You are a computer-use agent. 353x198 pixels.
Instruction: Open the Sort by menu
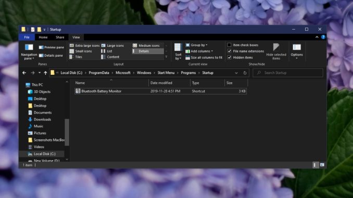[x=178, y=51]
